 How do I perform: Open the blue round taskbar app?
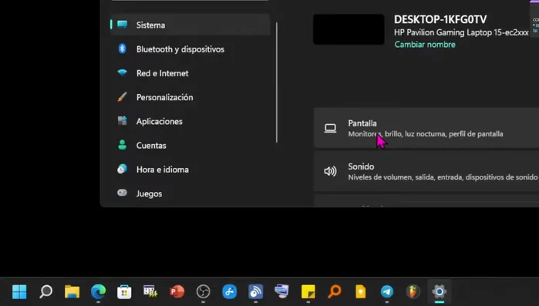pos(229,291)
